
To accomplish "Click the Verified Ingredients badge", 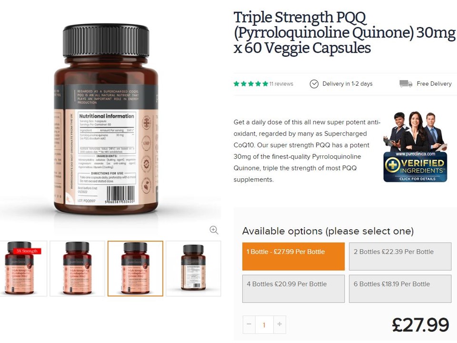I will (415, 147).
